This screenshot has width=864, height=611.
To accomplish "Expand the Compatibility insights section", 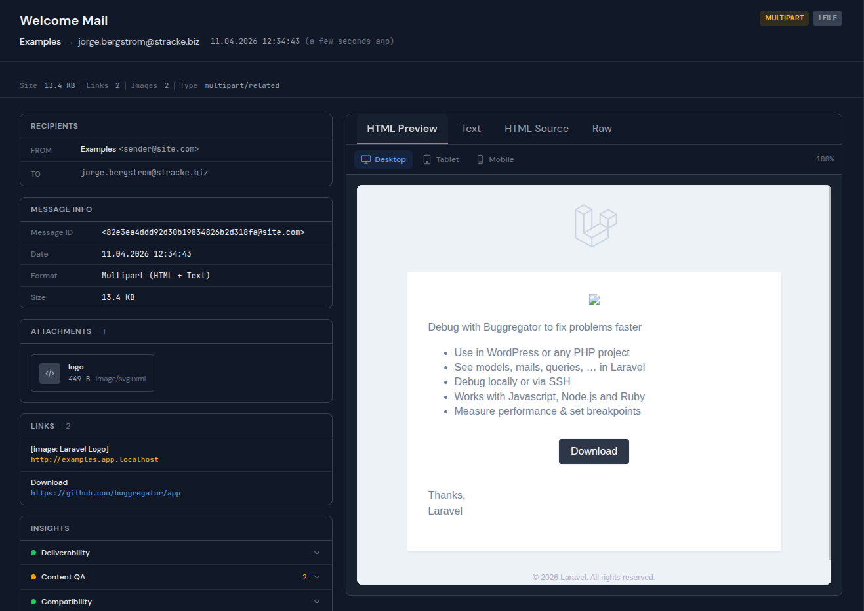I will pos(317,601).
